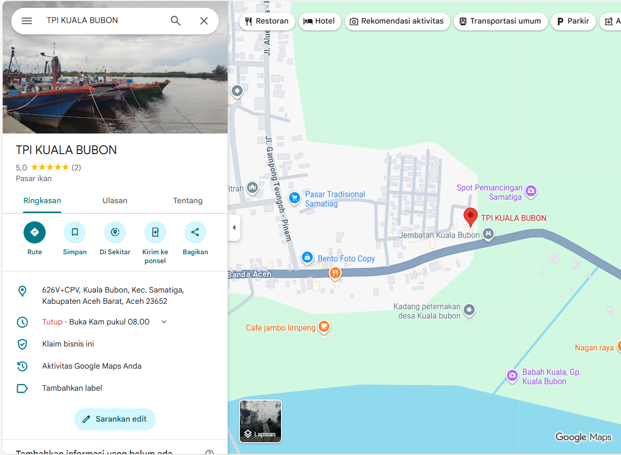Open the Lapisan layers thumbnail
Image resolution: width=621 pixels, height=455 pixels.
[260, 421]
